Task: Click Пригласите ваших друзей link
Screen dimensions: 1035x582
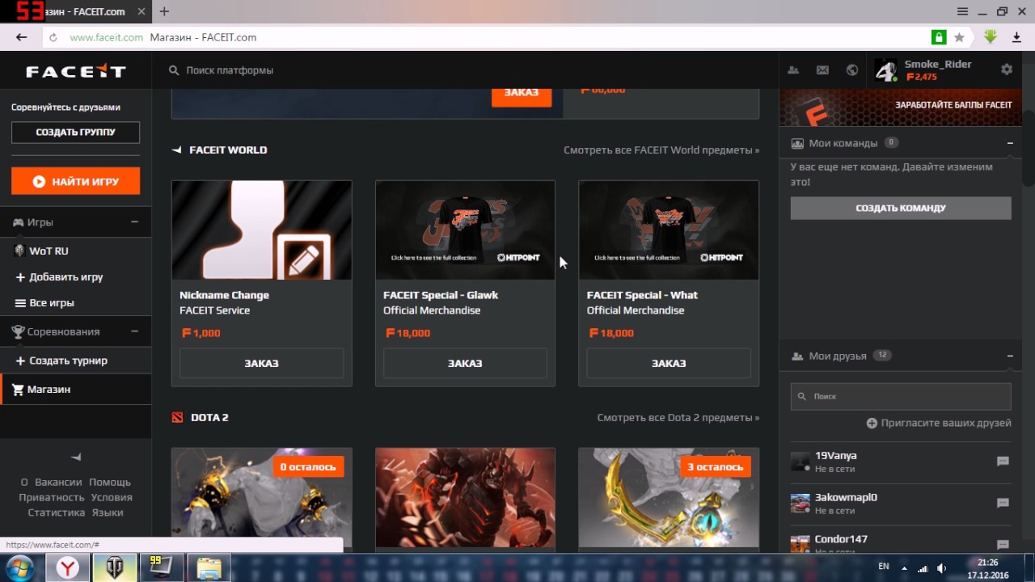Action: click(939, 423)
